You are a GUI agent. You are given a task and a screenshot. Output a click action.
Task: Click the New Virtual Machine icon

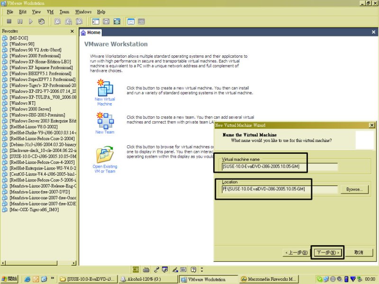(x=105, y=88)
